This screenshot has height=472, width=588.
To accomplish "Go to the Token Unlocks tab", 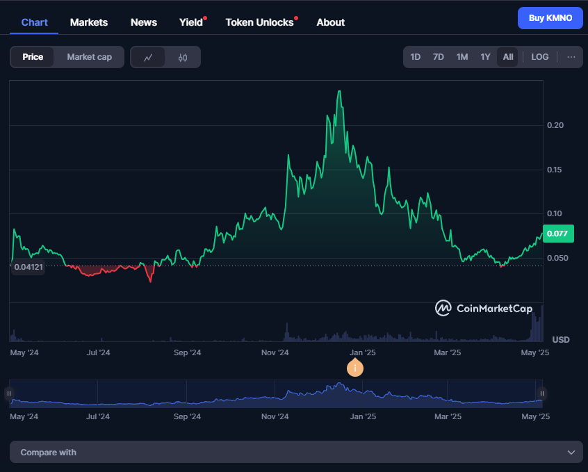I will tap(259, 22).
